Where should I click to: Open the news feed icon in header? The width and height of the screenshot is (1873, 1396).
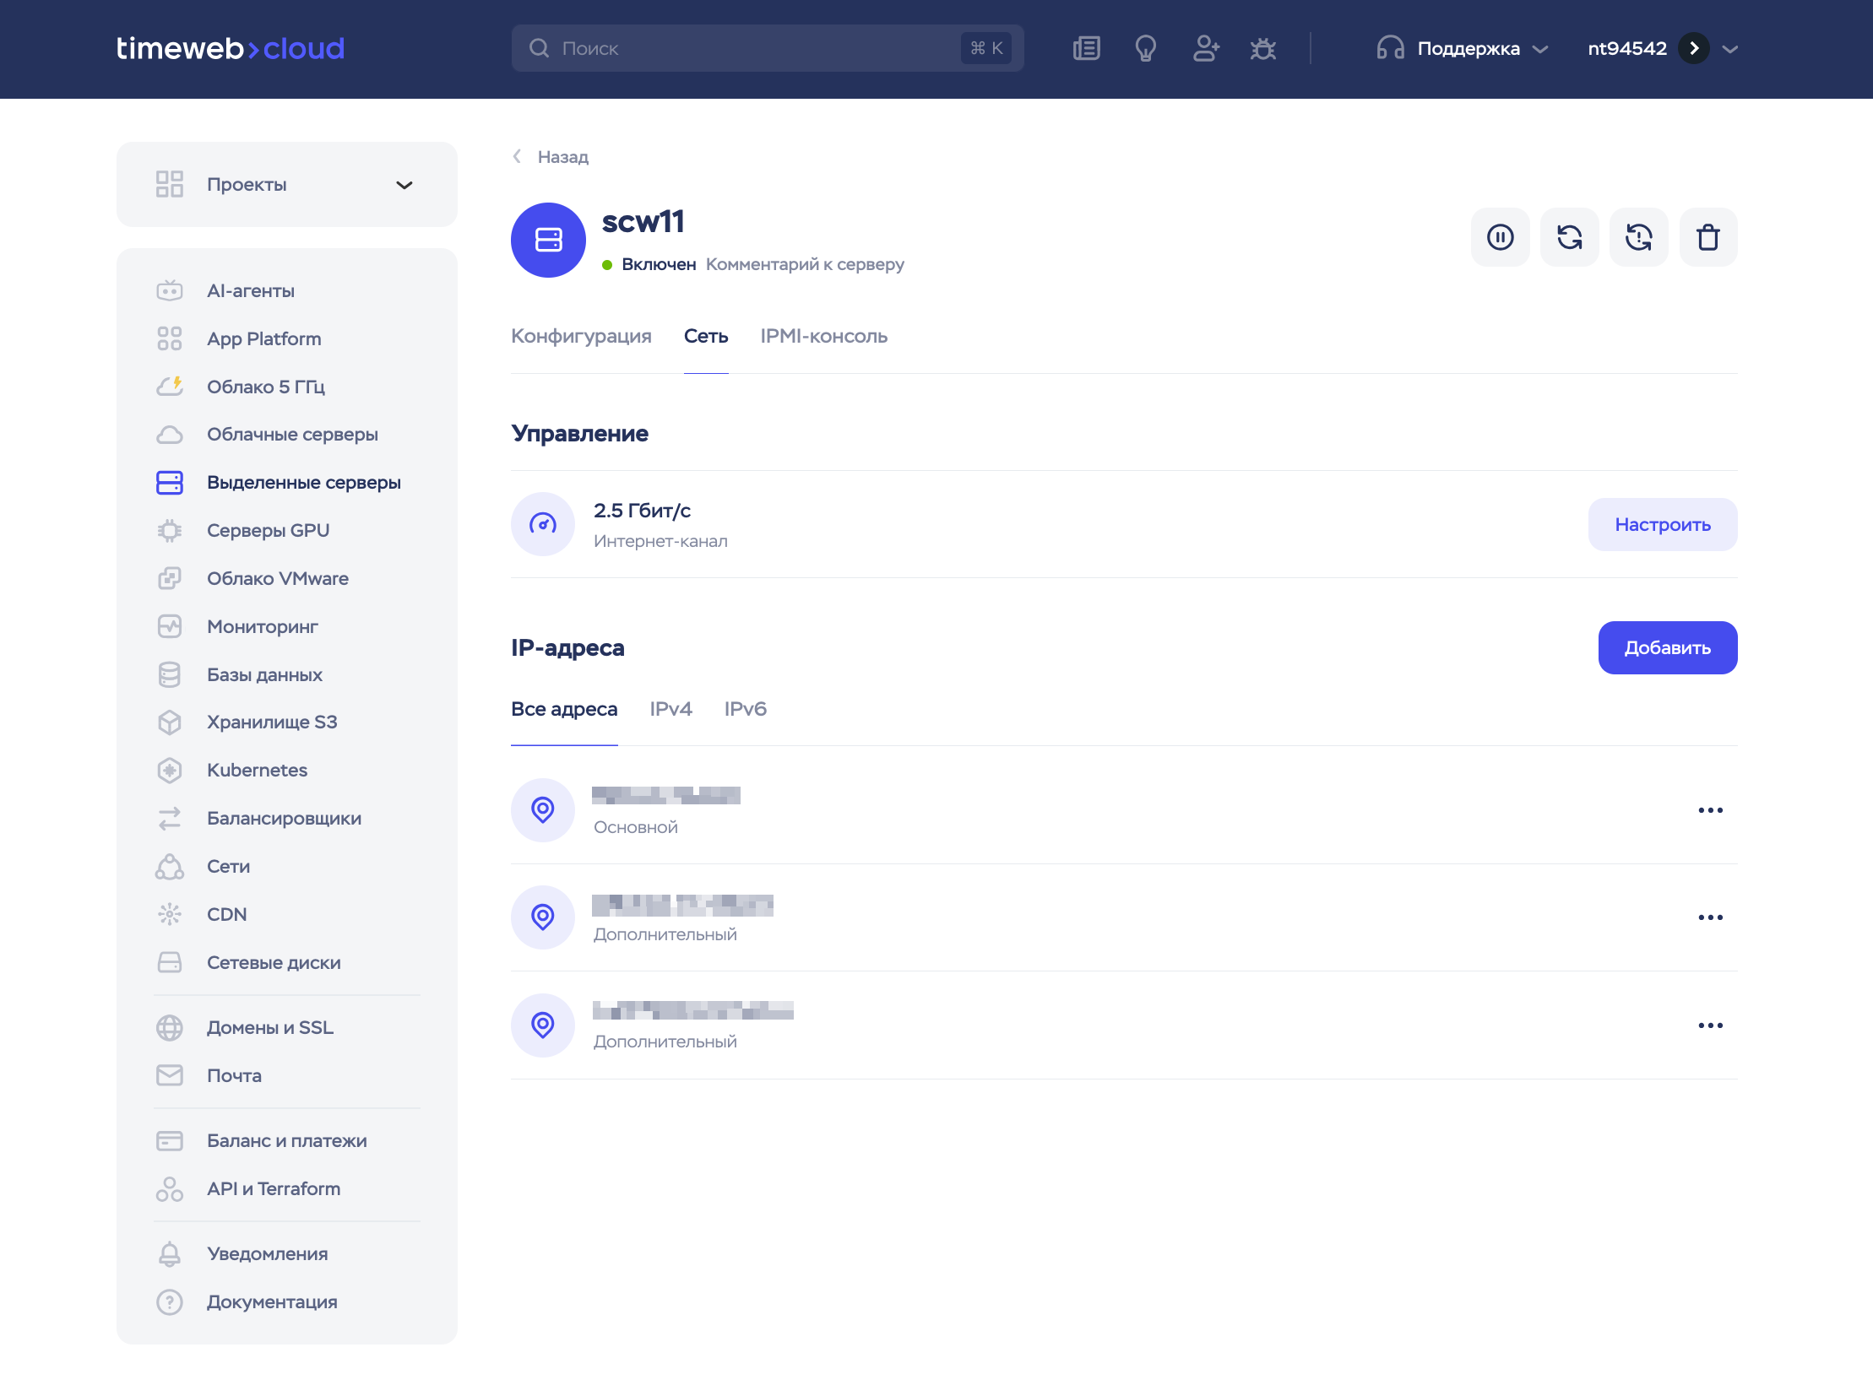(1087, 48)
